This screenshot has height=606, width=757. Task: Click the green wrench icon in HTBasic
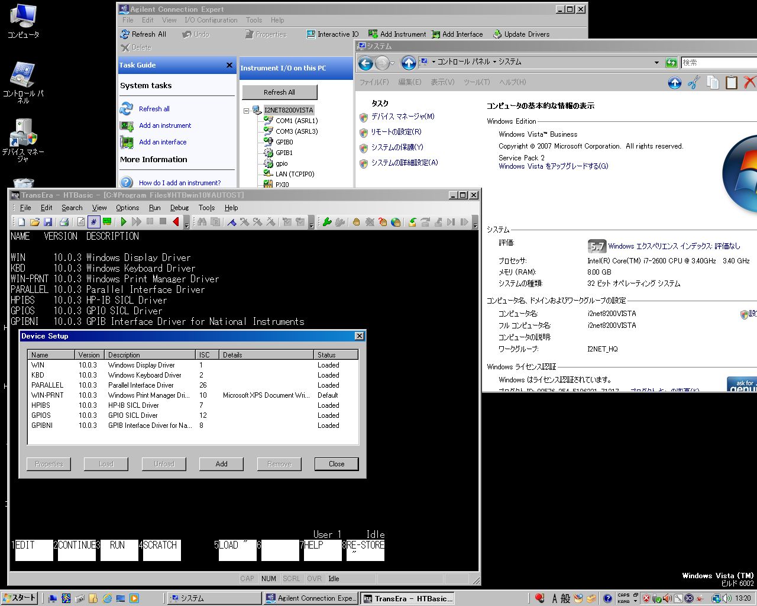click(x=326, y=222)
